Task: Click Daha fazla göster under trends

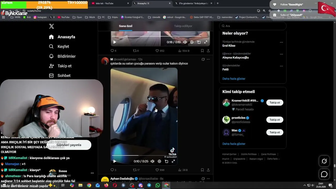Action: point(234,79)
